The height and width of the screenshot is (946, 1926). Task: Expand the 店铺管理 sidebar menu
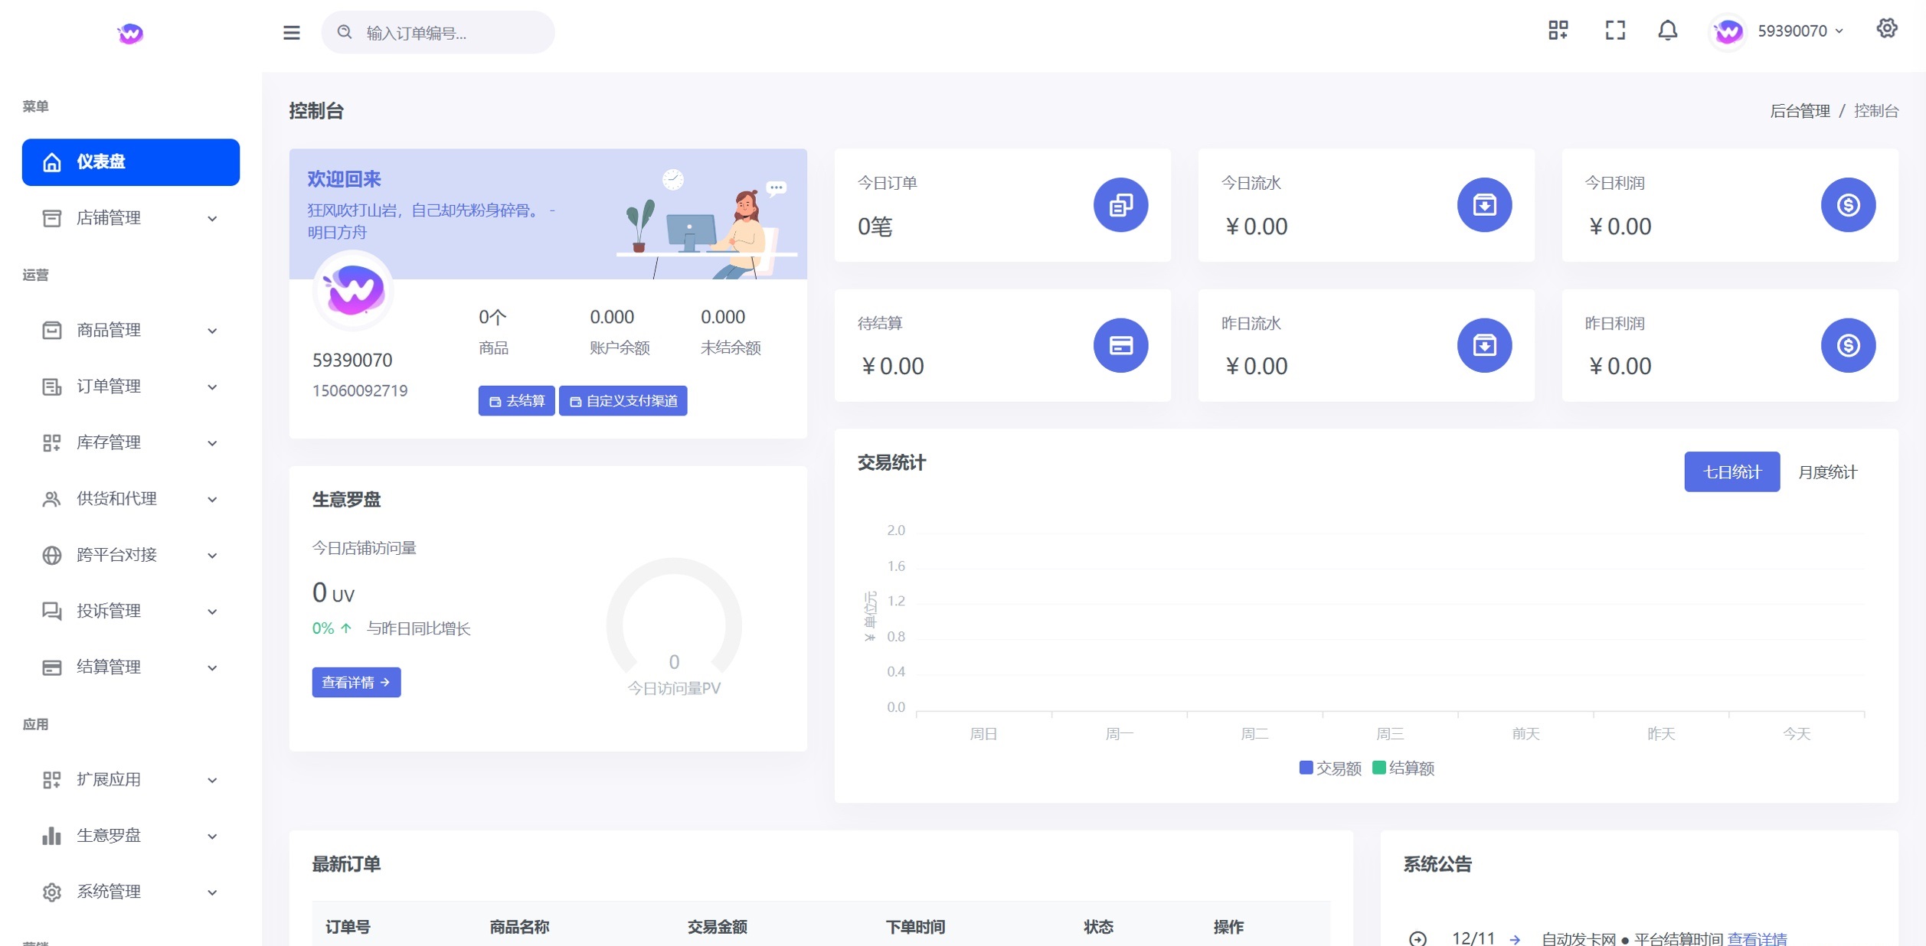[131, 218]
